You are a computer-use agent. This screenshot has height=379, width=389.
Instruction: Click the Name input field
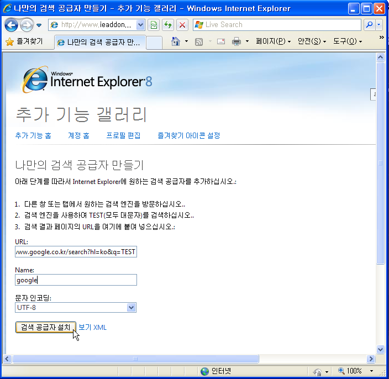point(76,280)
